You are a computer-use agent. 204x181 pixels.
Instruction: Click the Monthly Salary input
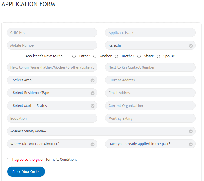[150, 119]
